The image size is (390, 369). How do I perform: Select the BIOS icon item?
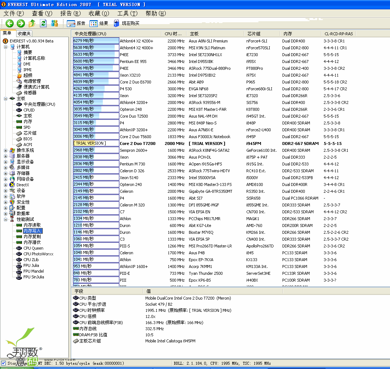tap(19, 139)
